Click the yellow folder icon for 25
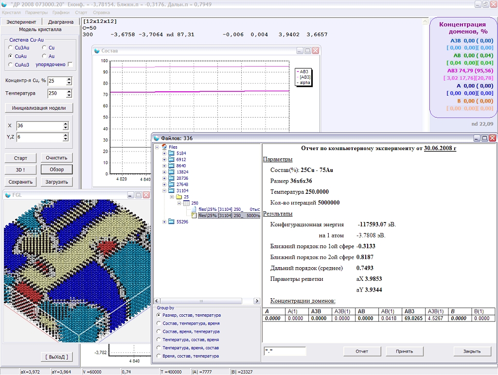Image resolution: width=498 pixels, height=375 pixels. [179, 197]
